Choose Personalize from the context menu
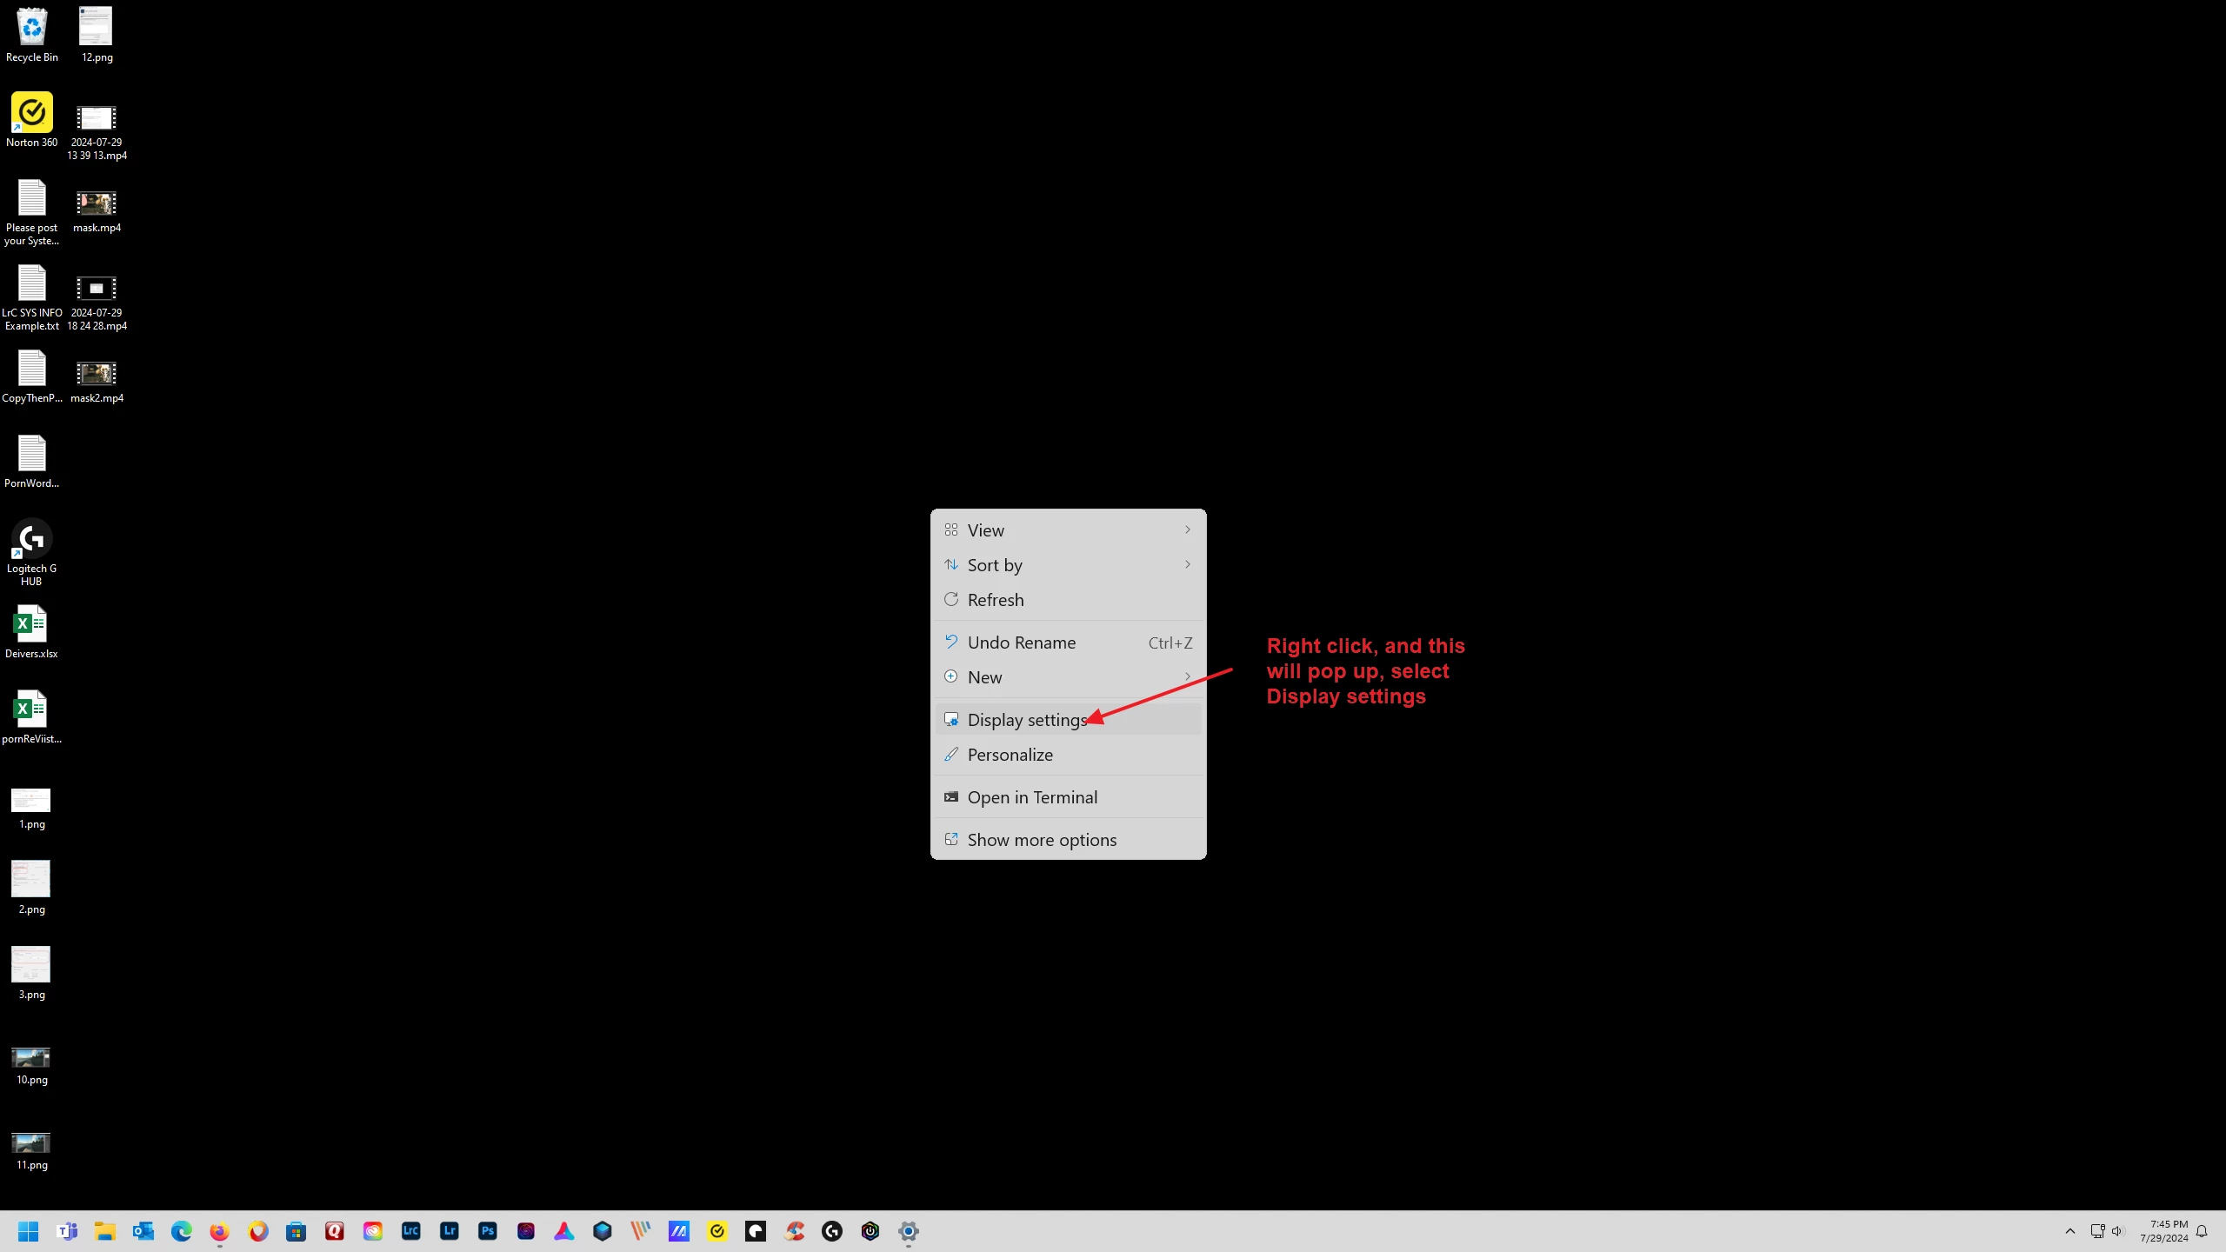Screen dimensions: 2226x1252 coord(1010,755)
